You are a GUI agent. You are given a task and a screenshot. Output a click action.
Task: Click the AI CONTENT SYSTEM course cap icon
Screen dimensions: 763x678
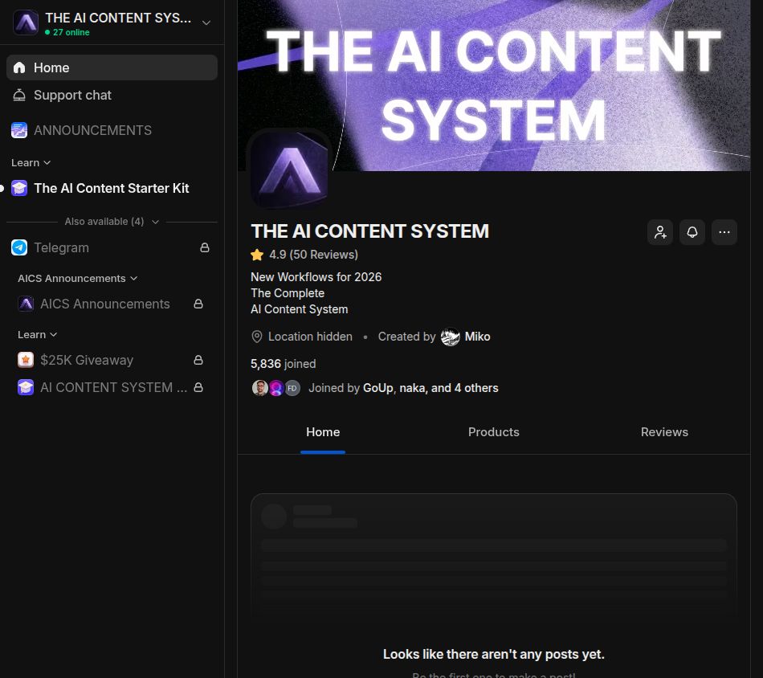click(26, 387)
